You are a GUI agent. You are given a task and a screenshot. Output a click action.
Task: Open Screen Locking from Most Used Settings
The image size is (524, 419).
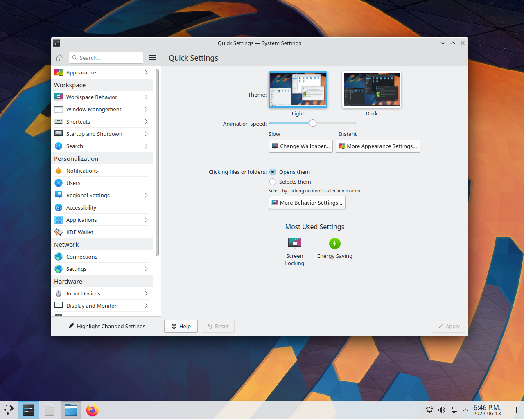(295, 252)
